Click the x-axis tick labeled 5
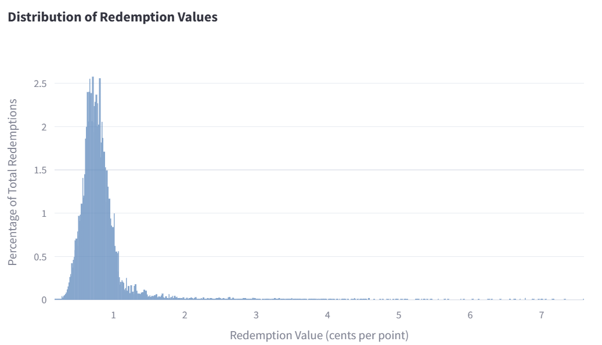This screenshot has width=602, height=345. (399, 315)
